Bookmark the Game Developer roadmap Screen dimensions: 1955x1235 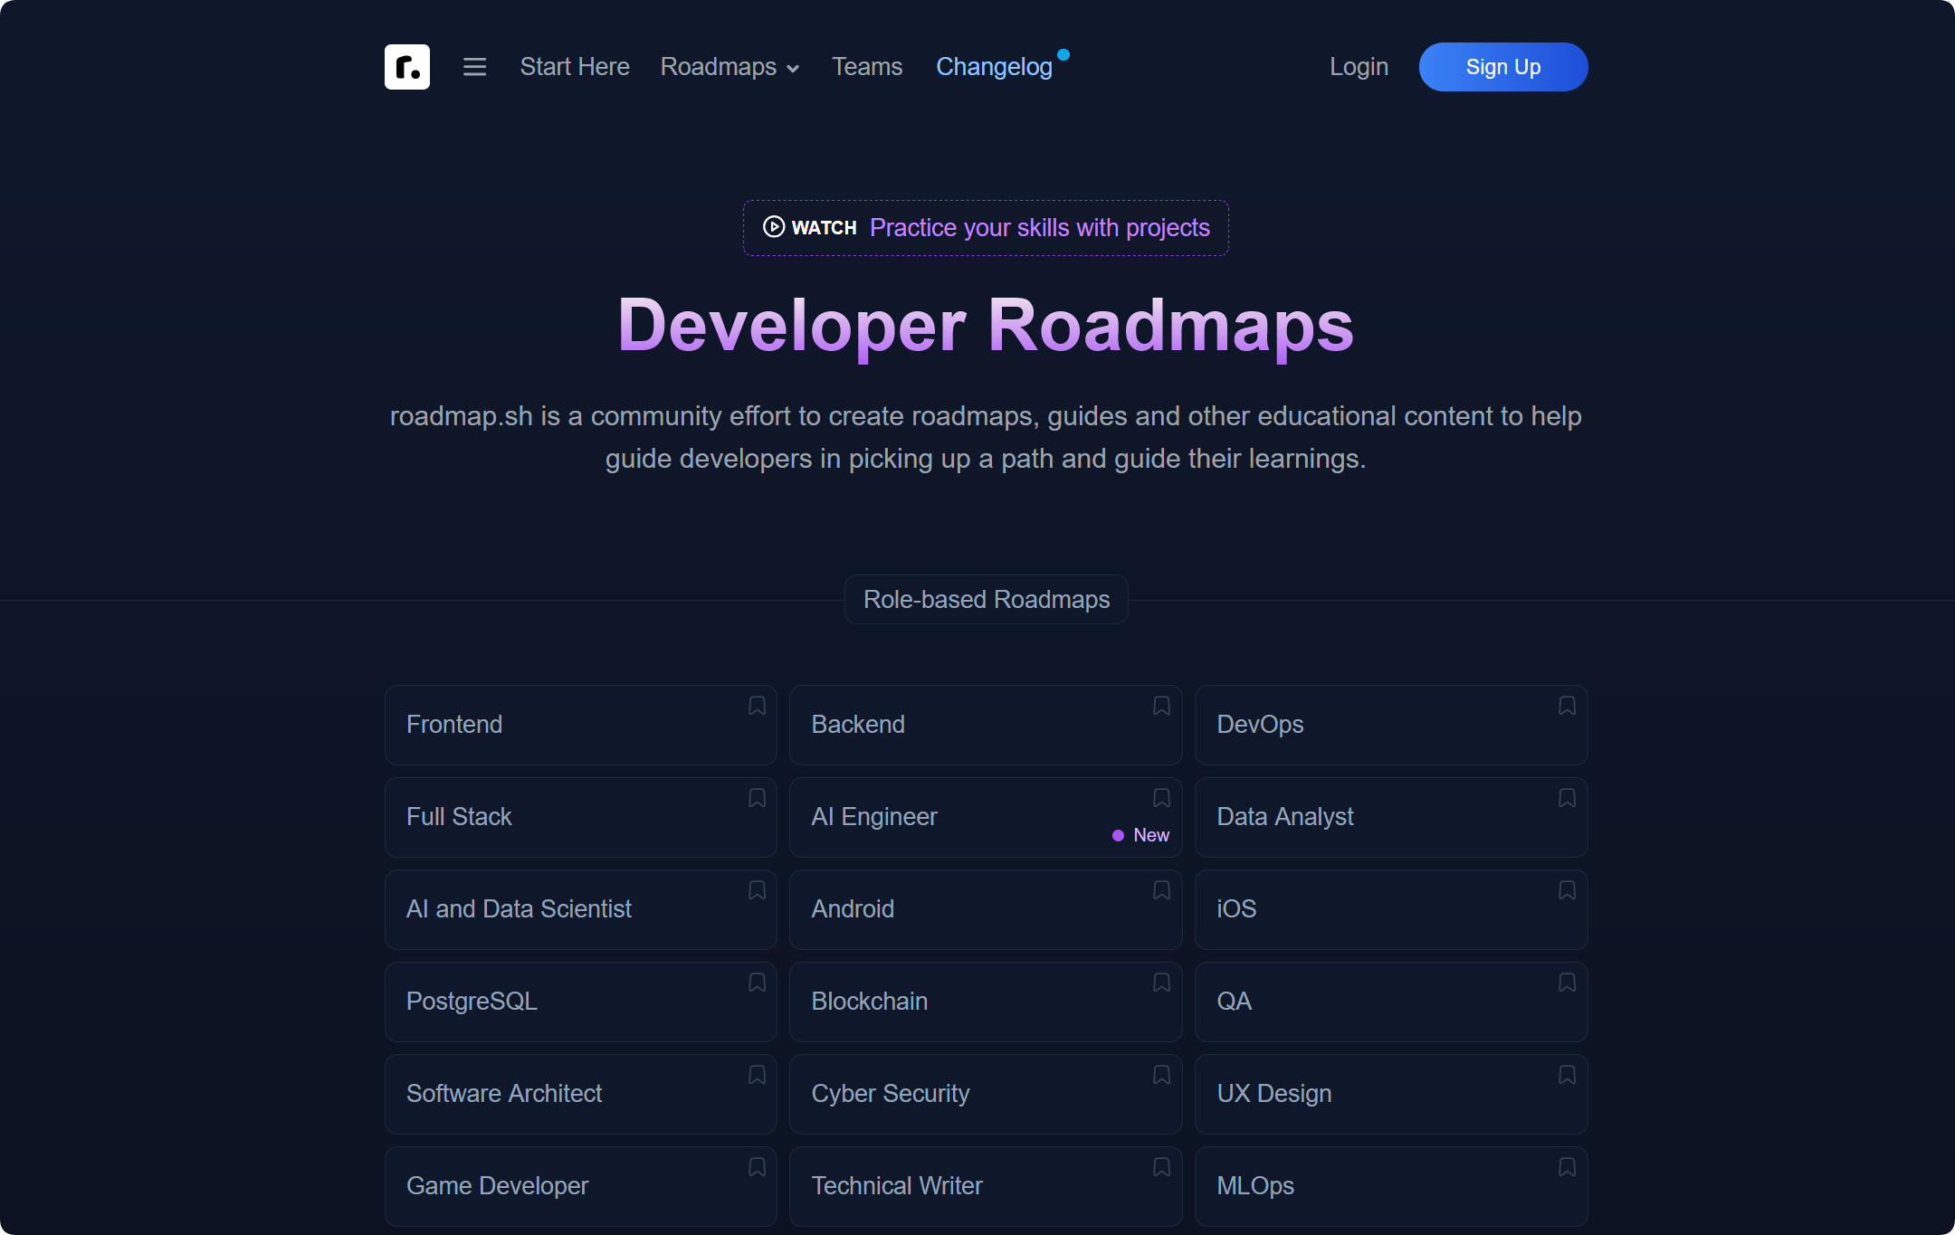757,1167
